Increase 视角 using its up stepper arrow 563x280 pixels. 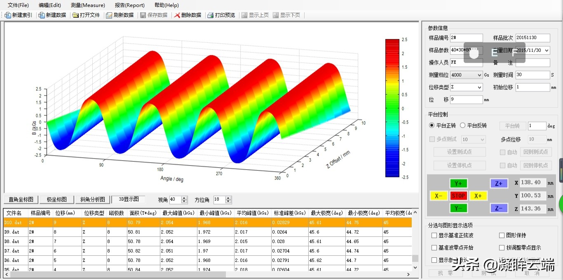(183, 198)
